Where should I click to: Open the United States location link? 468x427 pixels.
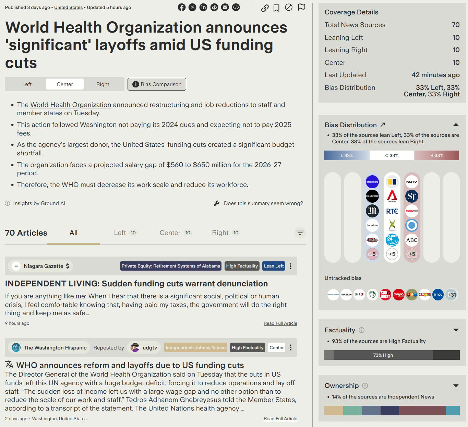pyautogui.click(x=68, y=7)
